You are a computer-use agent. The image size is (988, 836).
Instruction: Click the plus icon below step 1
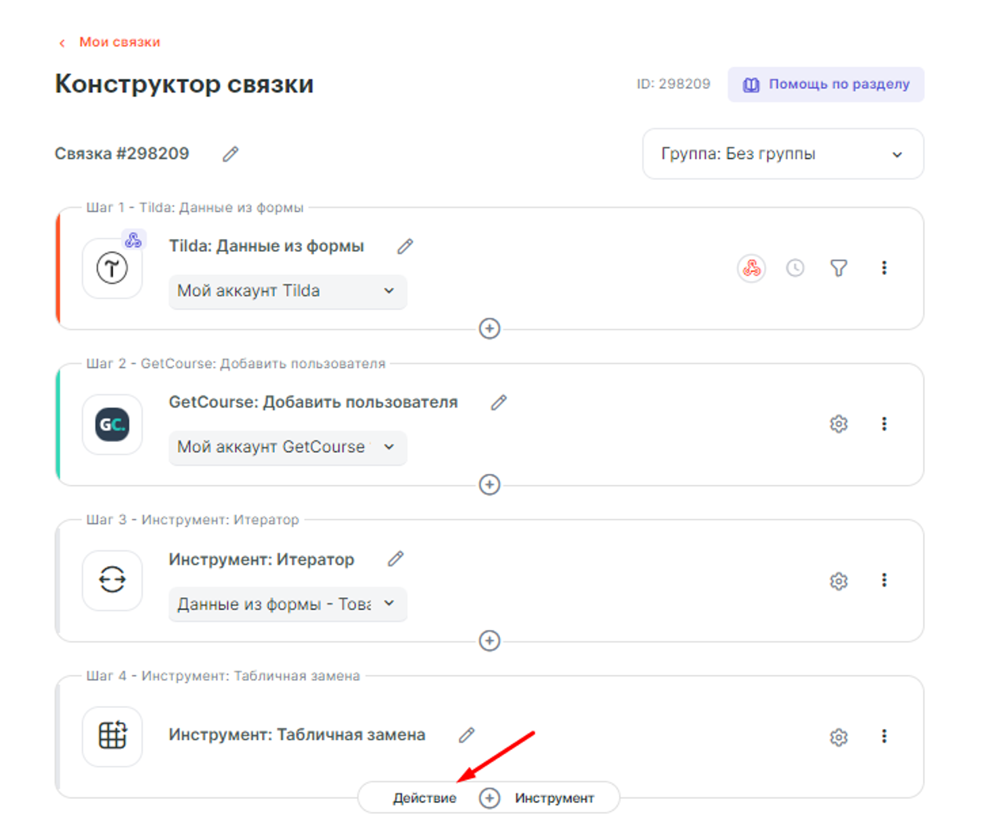(x=489, y=329)
